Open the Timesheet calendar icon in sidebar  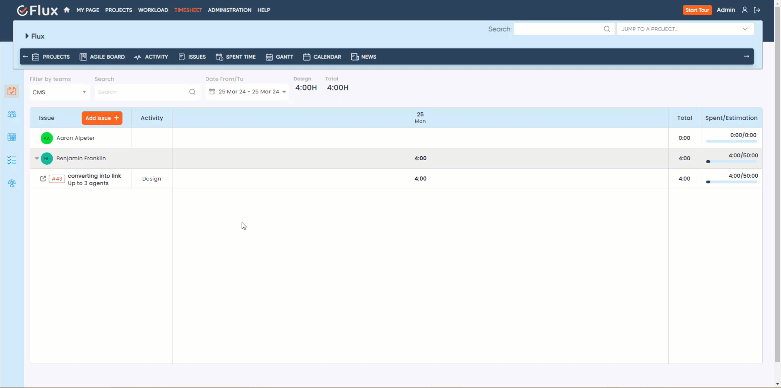pos(12,91)
